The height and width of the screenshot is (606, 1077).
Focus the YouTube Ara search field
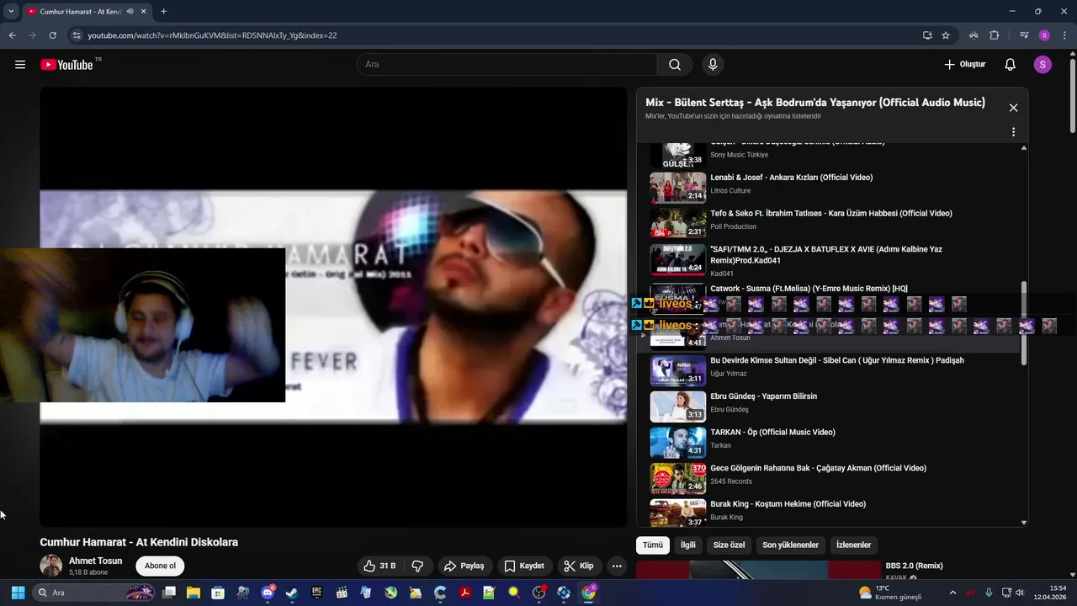(507, 65)
